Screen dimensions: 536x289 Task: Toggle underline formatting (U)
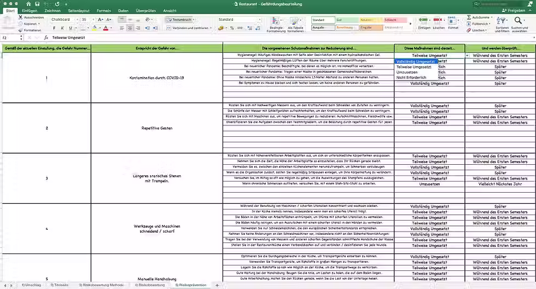71,28
